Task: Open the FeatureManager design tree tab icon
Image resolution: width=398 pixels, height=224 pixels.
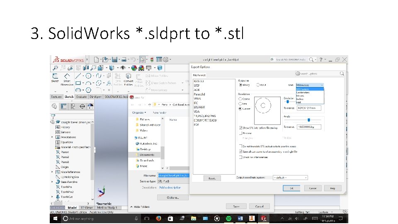Action: (54, 106)
